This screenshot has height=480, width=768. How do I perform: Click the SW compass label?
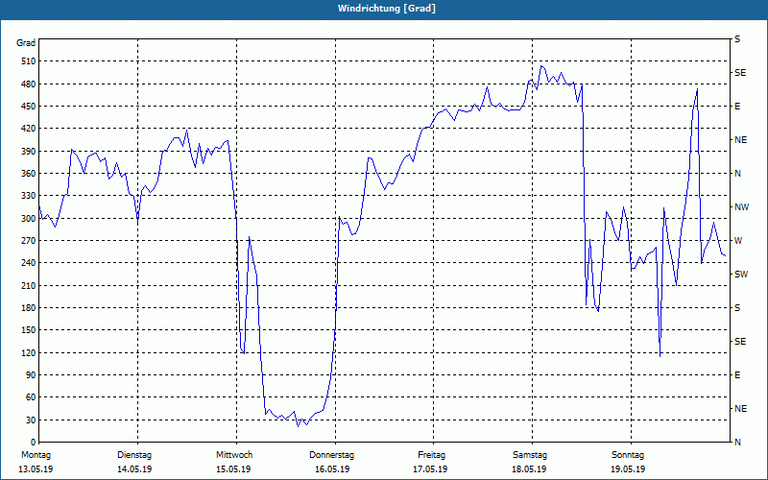[x=741, y=275]
